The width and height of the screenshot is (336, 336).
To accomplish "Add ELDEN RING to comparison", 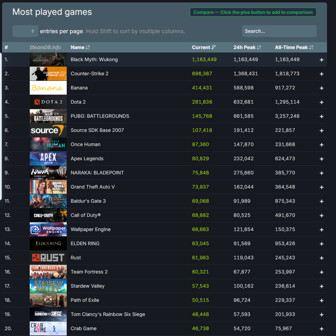I will (x=321, y=243).
